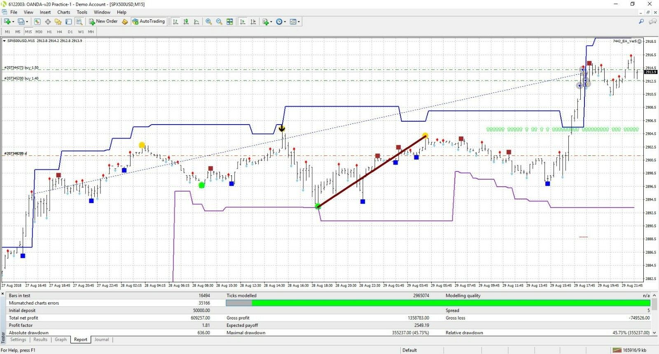
Task: Click the New Chart icon
Action: pos(7,21)
